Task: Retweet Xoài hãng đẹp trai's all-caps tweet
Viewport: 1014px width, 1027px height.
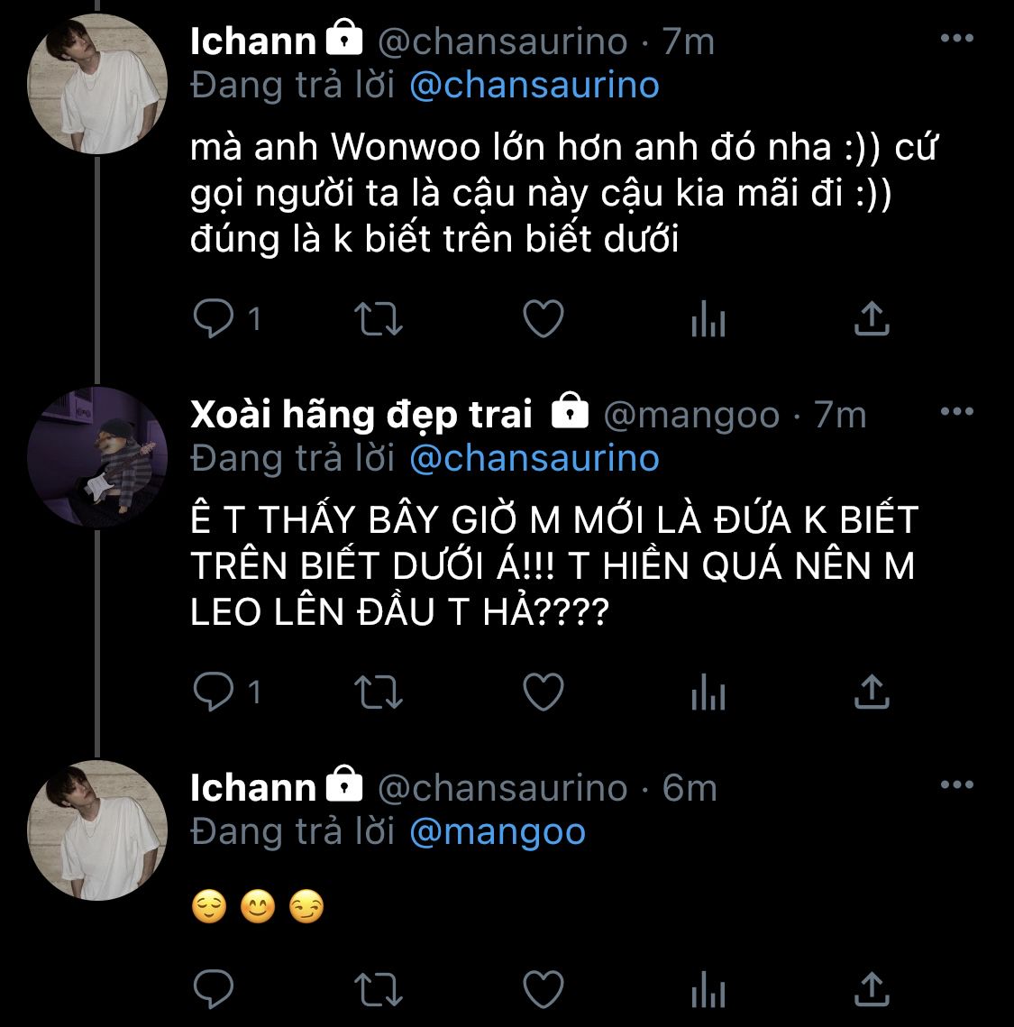Action: click(379, 692)
